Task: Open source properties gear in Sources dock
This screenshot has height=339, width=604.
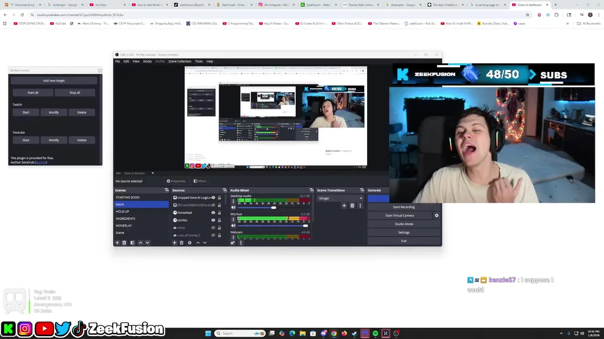Action: (190, 242)
